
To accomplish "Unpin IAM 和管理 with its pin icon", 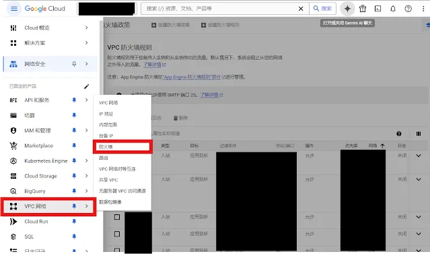I will [74, 130].
